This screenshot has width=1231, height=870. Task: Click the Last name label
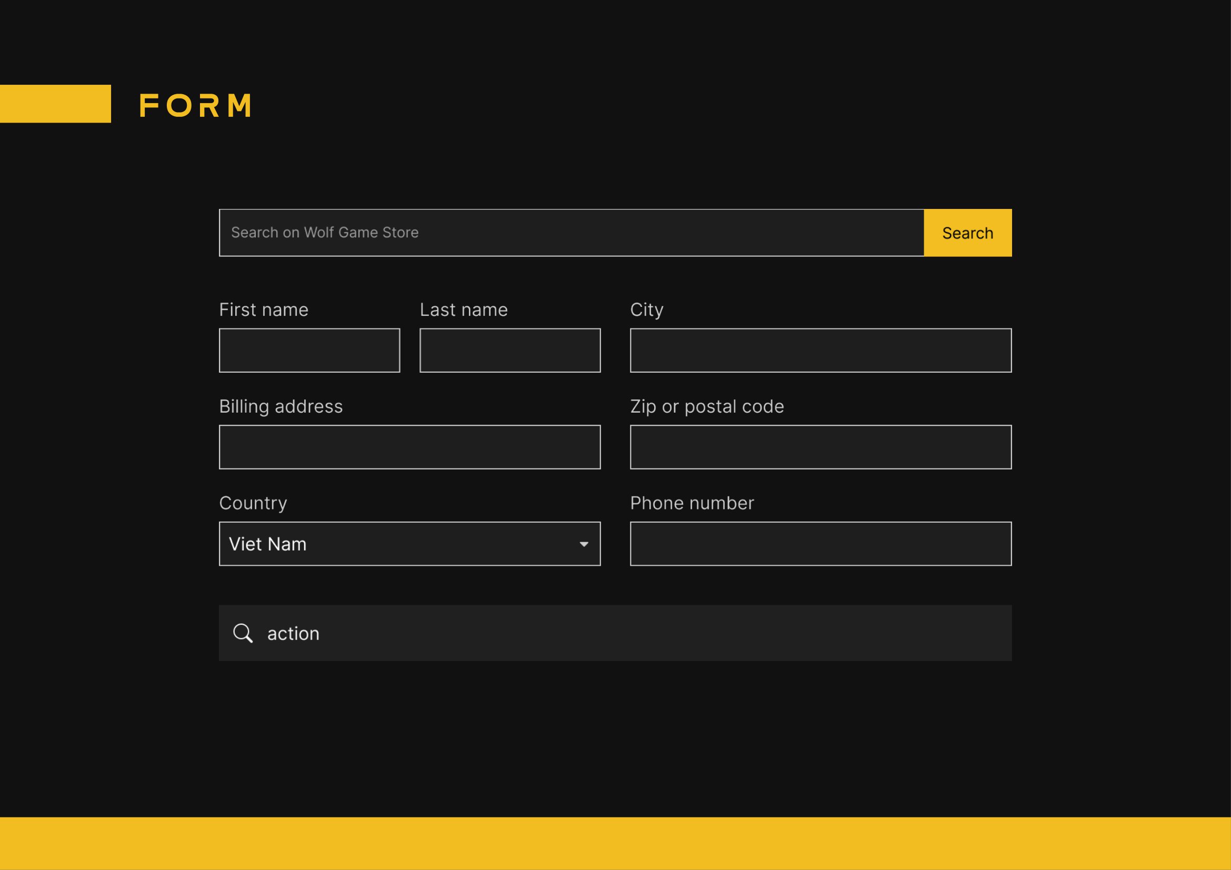pyautogui.click(x=464, y=310)
